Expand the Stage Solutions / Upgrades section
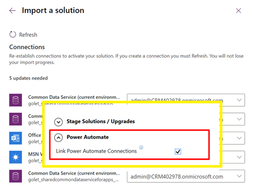Viewport: 253px width, 190px height. [x=59, y=122]
